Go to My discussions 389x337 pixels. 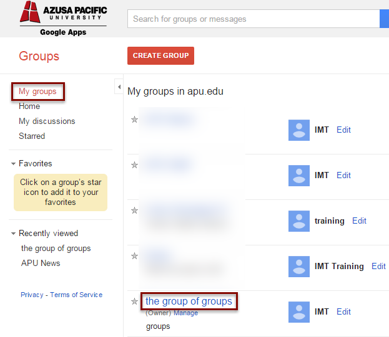point(47,121)
